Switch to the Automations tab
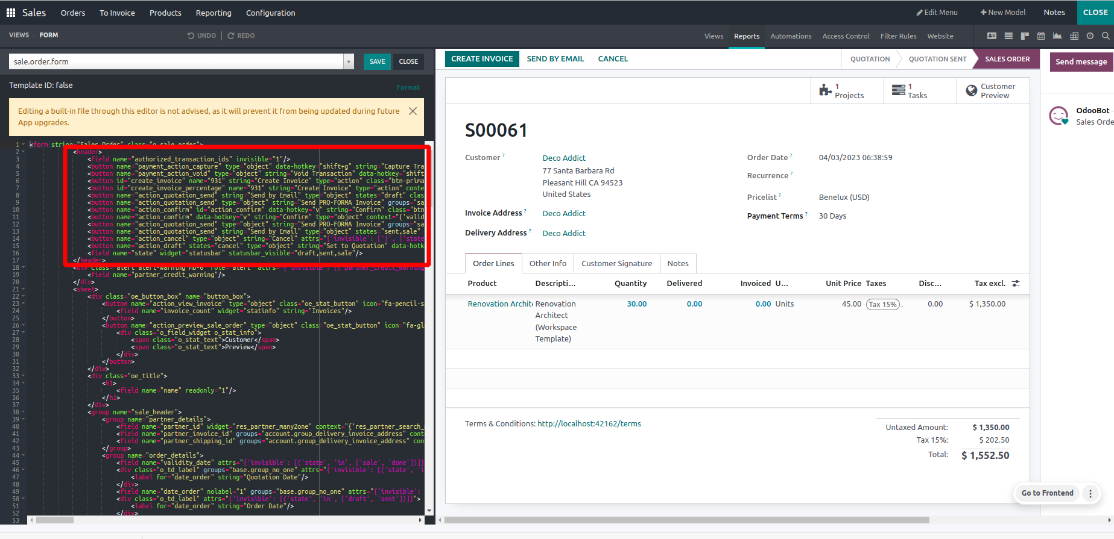 tap(791, 36)
